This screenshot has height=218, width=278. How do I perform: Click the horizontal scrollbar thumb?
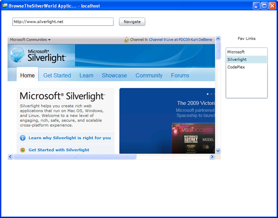[75, 157]
